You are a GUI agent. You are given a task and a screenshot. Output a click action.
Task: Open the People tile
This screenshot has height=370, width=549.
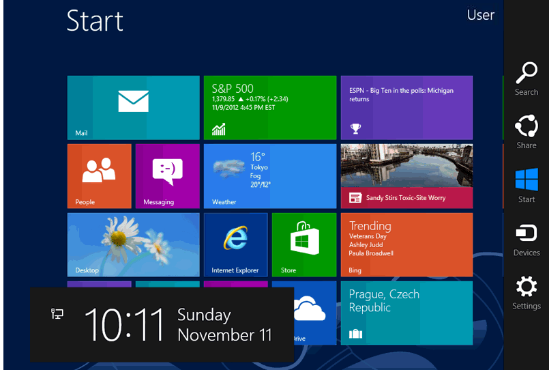tap(100, 176)
